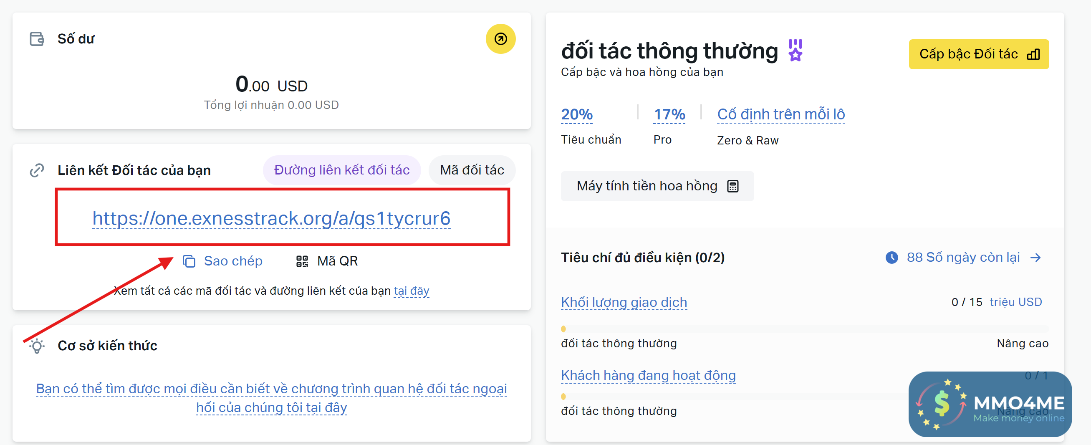Image resolution: width=1091 pixels, height=445 pixels.
Task: Click Cố định trên mỗi lô link
Action: click(780, 114)
